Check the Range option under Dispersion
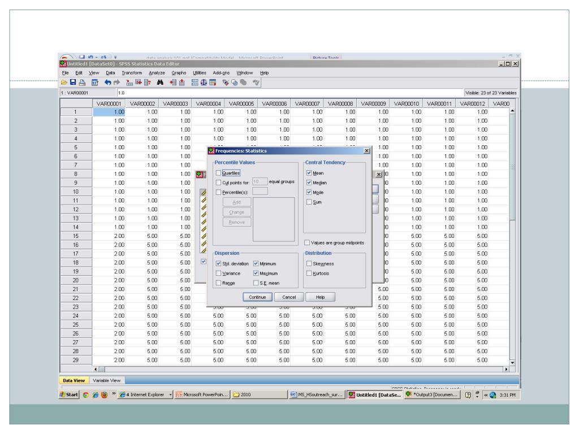 click(219, 283)
